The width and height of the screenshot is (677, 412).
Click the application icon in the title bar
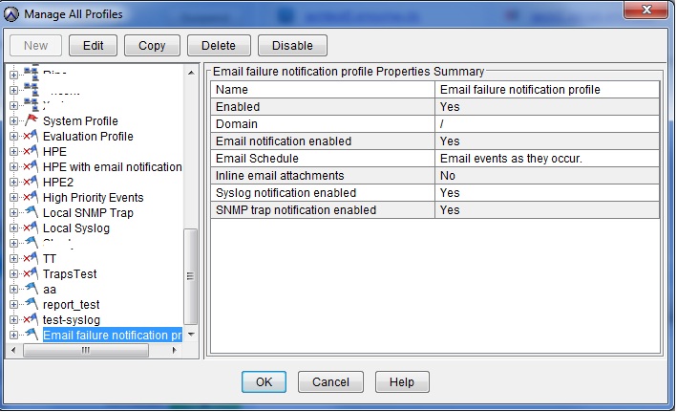[x=11, y=13]
